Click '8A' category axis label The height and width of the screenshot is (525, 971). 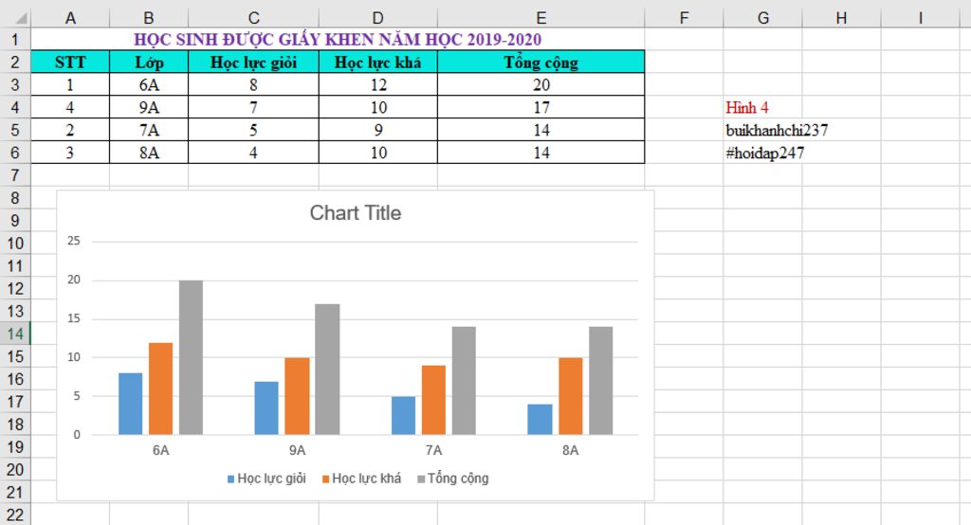[570, 450]
